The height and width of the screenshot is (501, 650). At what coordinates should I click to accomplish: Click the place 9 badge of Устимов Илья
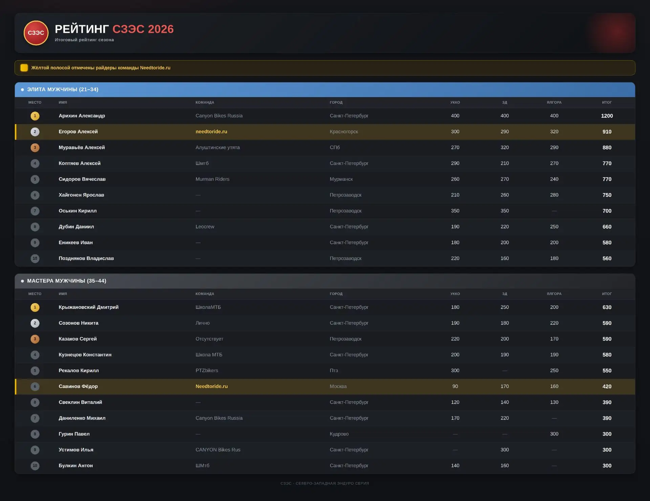pos(35,450)
